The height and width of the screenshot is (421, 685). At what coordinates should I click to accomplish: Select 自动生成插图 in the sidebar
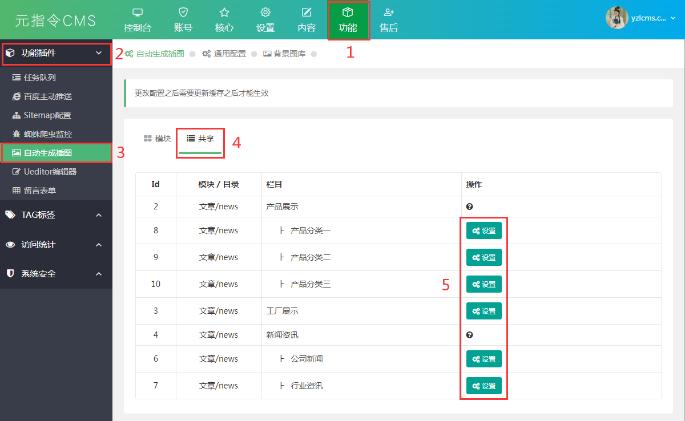[56, 153]
